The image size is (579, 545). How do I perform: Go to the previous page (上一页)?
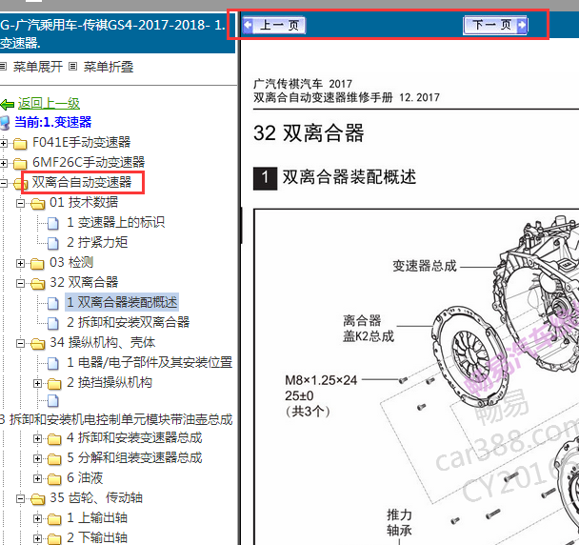(x=274, y=25)
